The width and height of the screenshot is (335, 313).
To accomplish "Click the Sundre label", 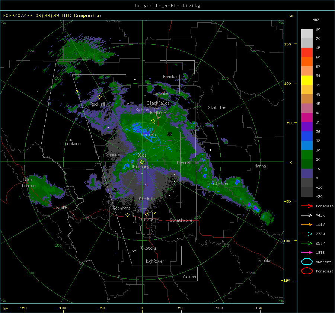I will pos(113,154).
